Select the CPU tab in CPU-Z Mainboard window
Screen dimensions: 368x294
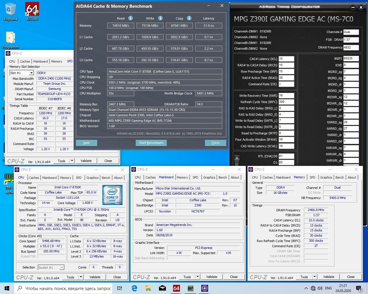tap(138, 177)
